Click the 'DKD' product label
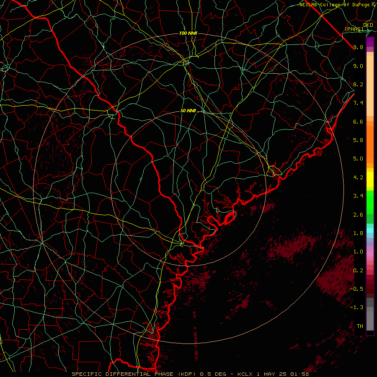377x377 pixels. click(x=368, y=25)
